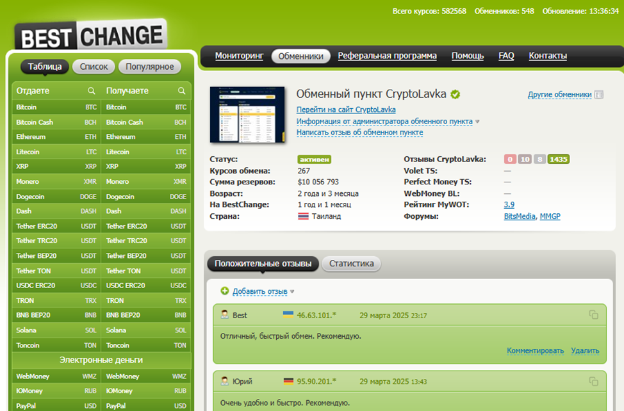The image size is (624, 411).
Task: Click the green 1435 positive reviews badge
Action: coord(559,159)
